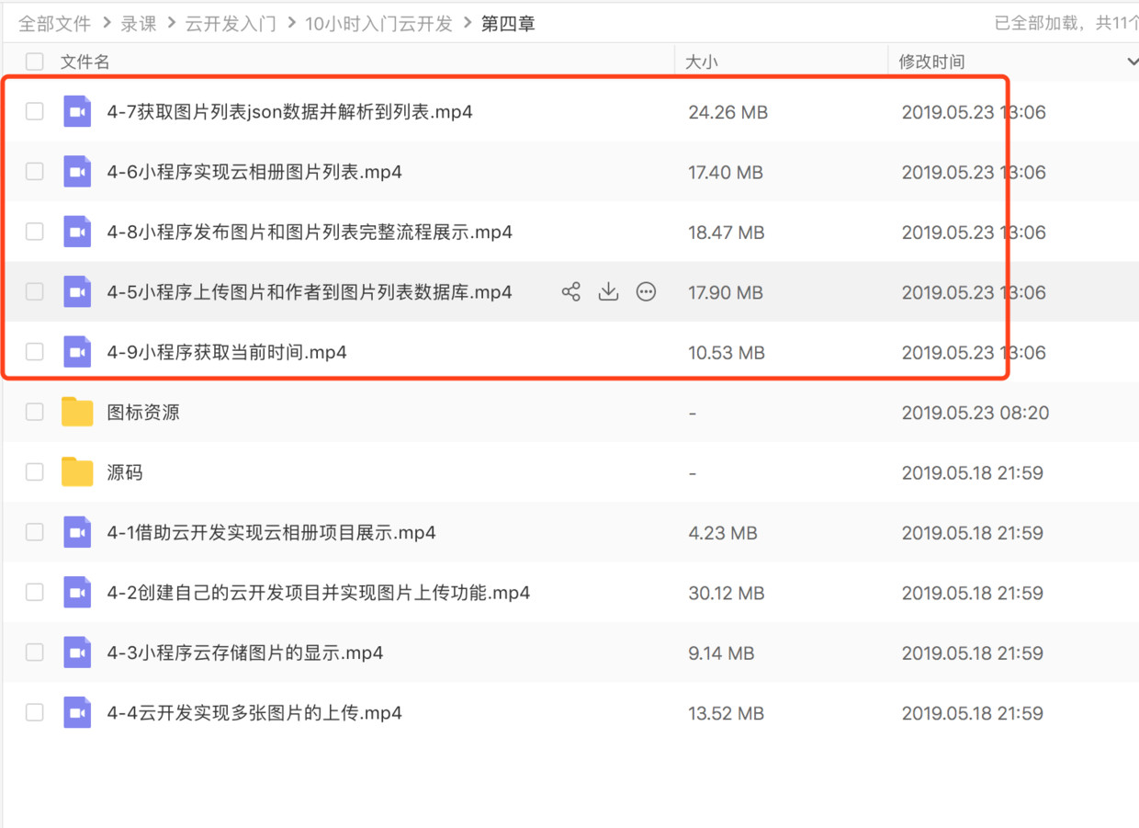Viewport: 1139px width, 828px height.
Task: Check the box for 4-2创建自己的云开发项目 file
Action: [x=35, y=593]
